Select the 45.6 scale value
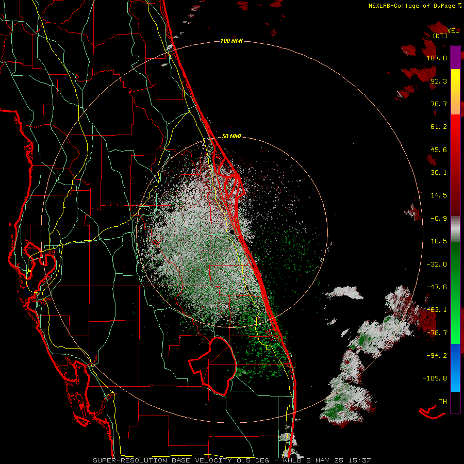The height and width of the screenshot is (464, 464). [x=439, y=150]
